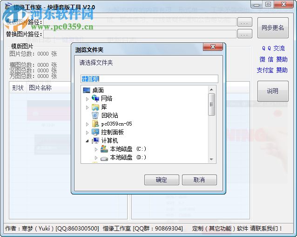
Task: Click the folder name field showing 计算机
Action: click(149, 79)
